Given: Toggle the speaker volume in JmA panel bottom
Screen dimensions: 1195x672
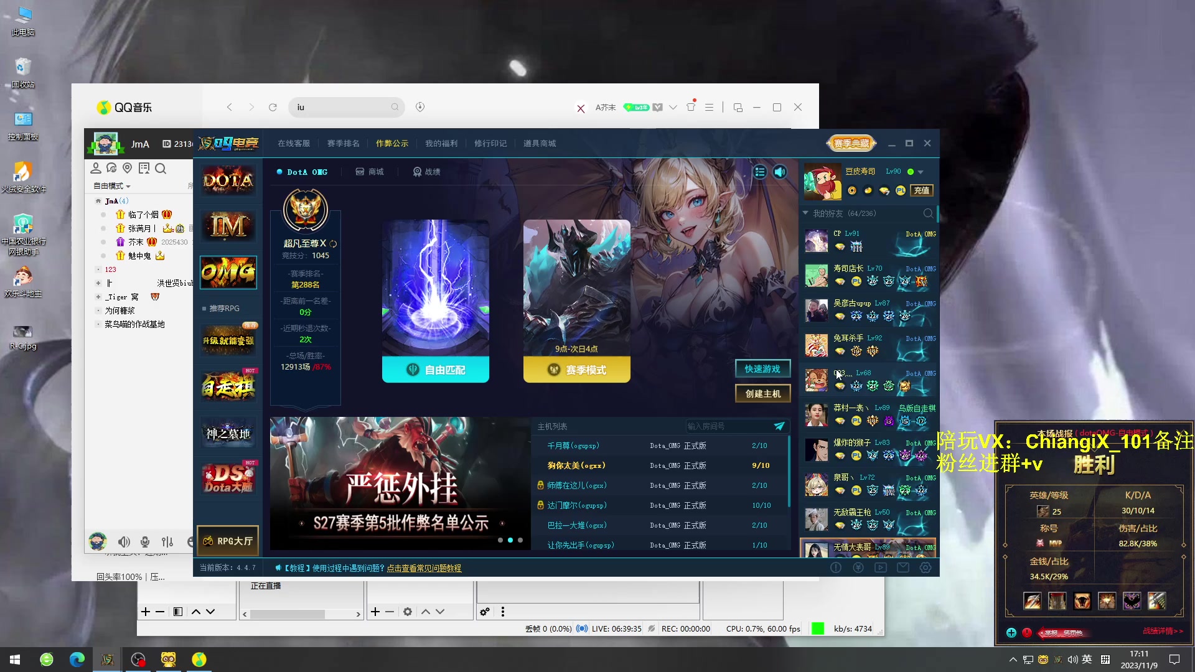Looking at the screenshot, I should (124, 542).
